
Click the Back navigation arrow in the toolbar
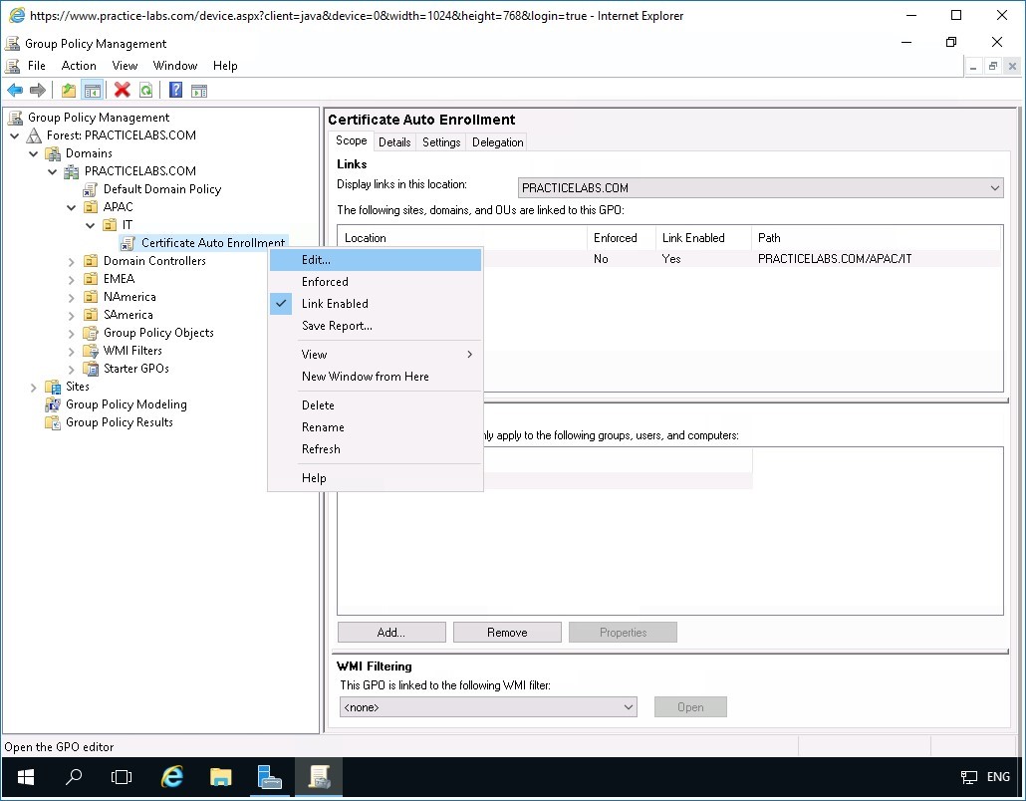pos(14,90)
